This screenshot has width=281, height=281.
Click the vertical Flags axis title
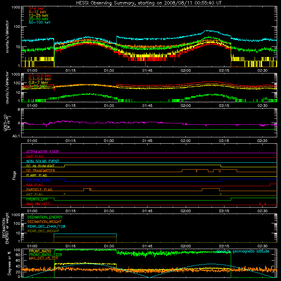[14, 175]
